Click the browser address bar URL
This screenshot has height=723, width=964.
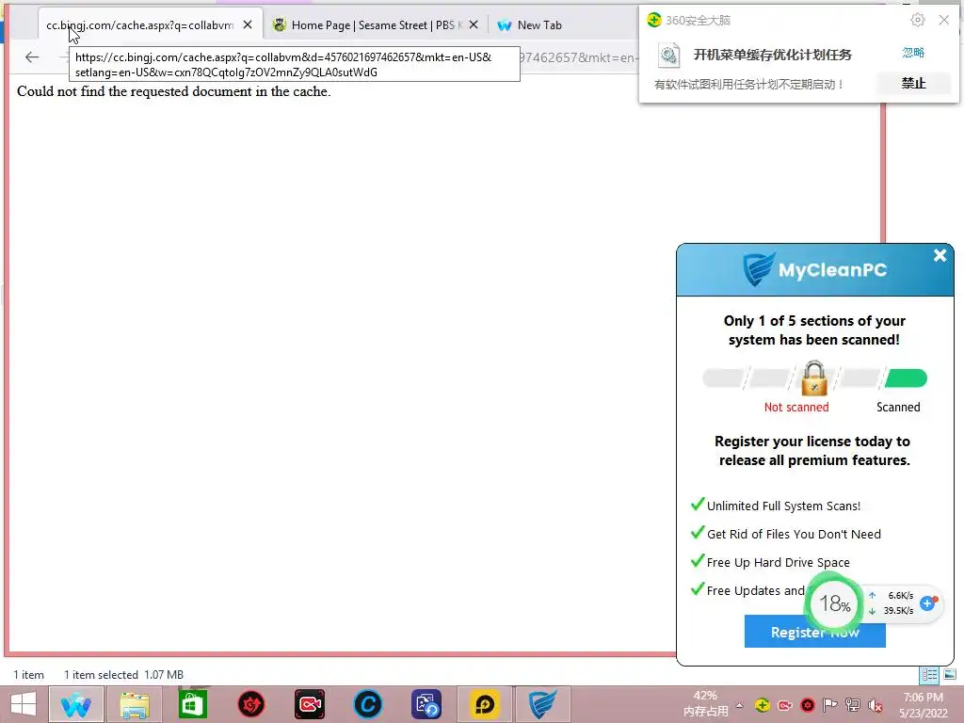coord(578,57)
